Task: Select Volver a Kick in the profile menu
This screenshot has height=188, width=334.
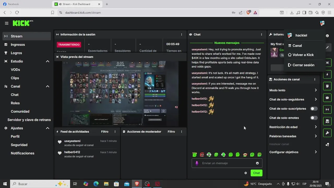Action: pyautogui.click(x=305, y=55)
